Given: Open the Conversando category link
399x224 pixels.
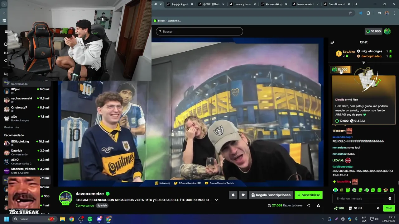Looking at the screenshot, I should (x=84, y=206).
